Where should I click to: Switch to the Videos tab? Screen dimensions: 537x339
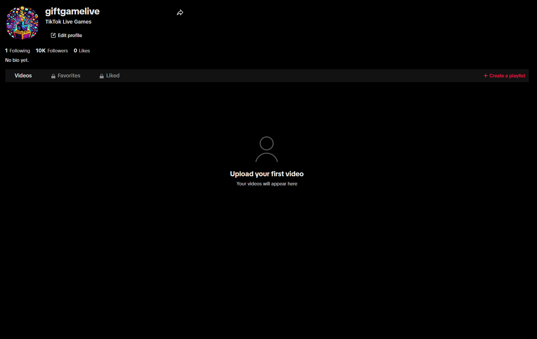(x=23, y=76)
